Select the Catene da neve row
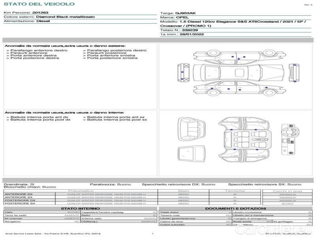Image resolution: width=316 pixels, height=237 pixels. point(195,222)
